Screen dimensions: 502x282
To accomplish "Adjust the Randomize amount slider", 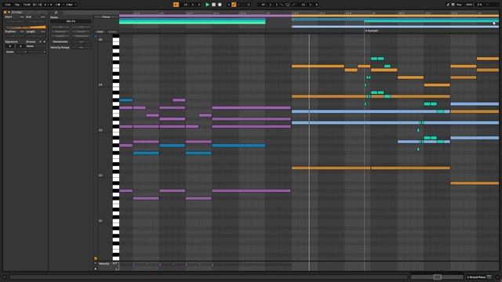I will click(82, 42).
